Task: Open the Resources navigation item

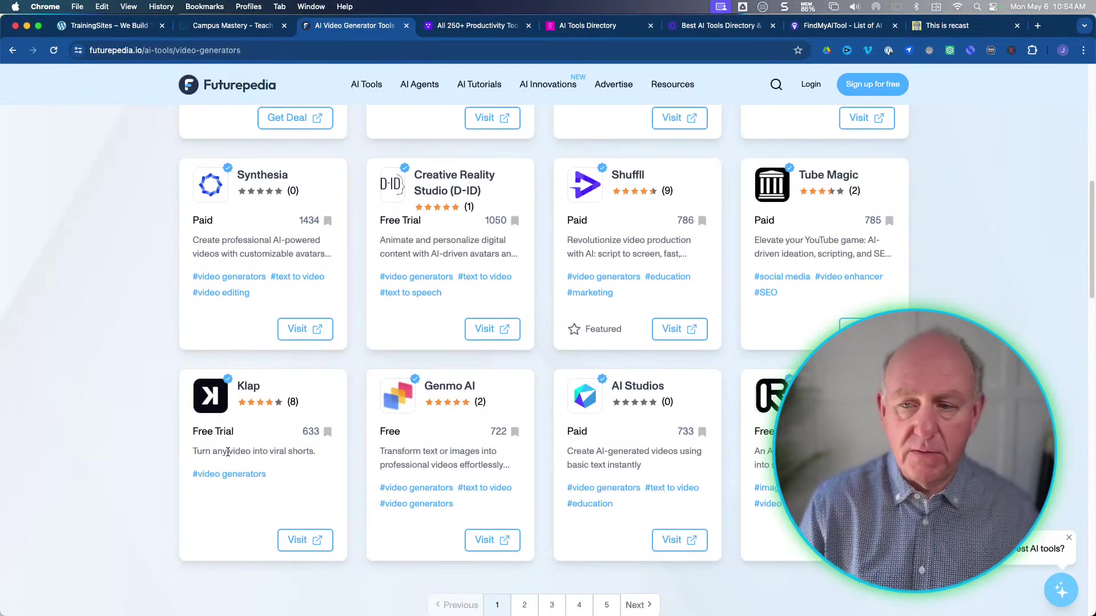Action: 672,84
